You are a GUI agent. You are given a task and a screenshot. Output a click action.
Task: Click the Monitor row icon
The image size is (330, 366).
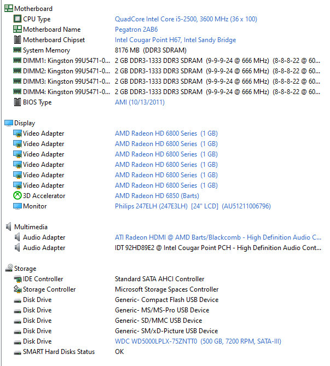(x=17, y=206)
